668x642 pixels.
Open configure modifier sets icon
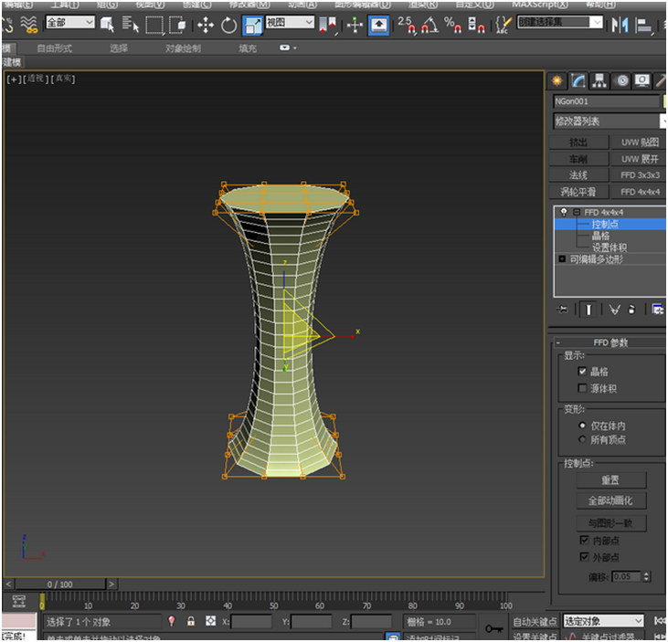pyautogui.click(x=657, y=310)
